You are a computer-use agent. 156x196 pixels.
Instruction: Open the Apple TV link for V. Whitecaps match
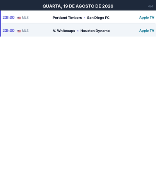[147, 31]
